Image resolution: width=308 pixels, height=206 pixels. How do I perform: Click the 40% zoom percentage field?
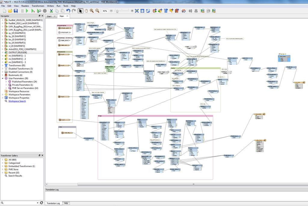tap(105, 11)
